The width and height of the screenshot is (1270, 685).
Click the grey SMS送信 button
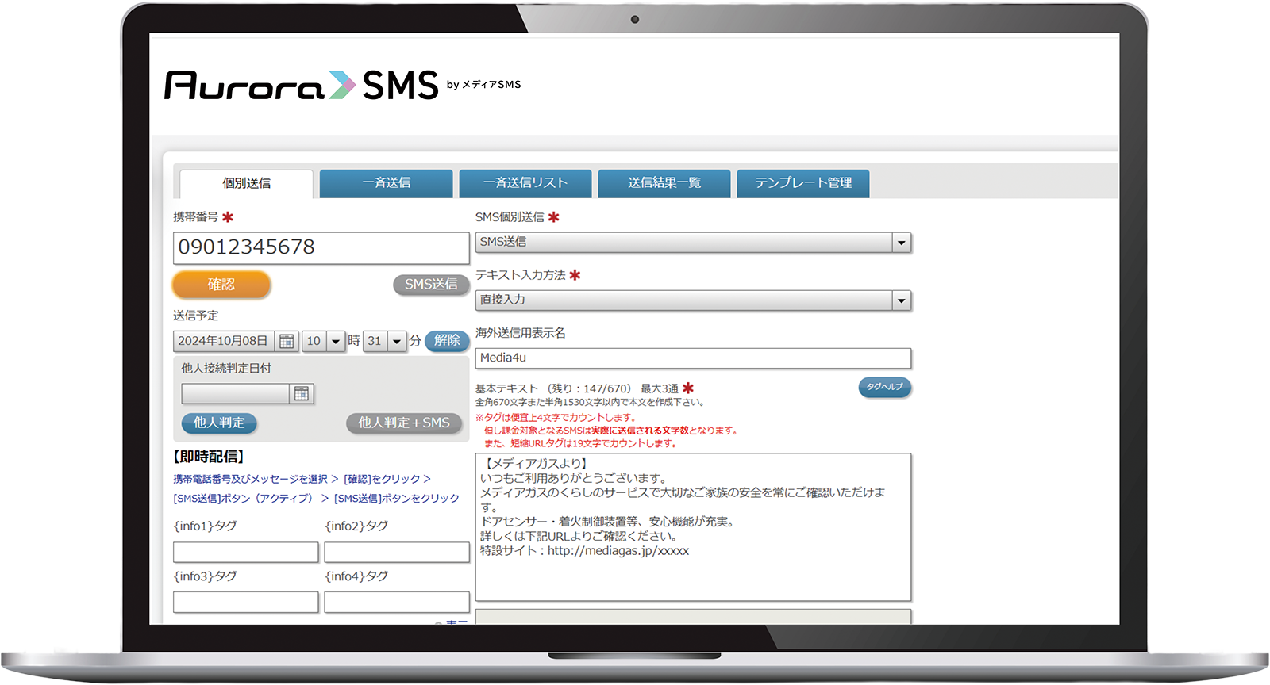click(431, 285)
